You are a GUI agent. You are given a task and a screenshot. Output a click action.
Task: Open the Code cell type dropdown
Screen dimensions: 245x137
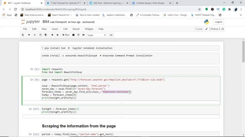97,35
